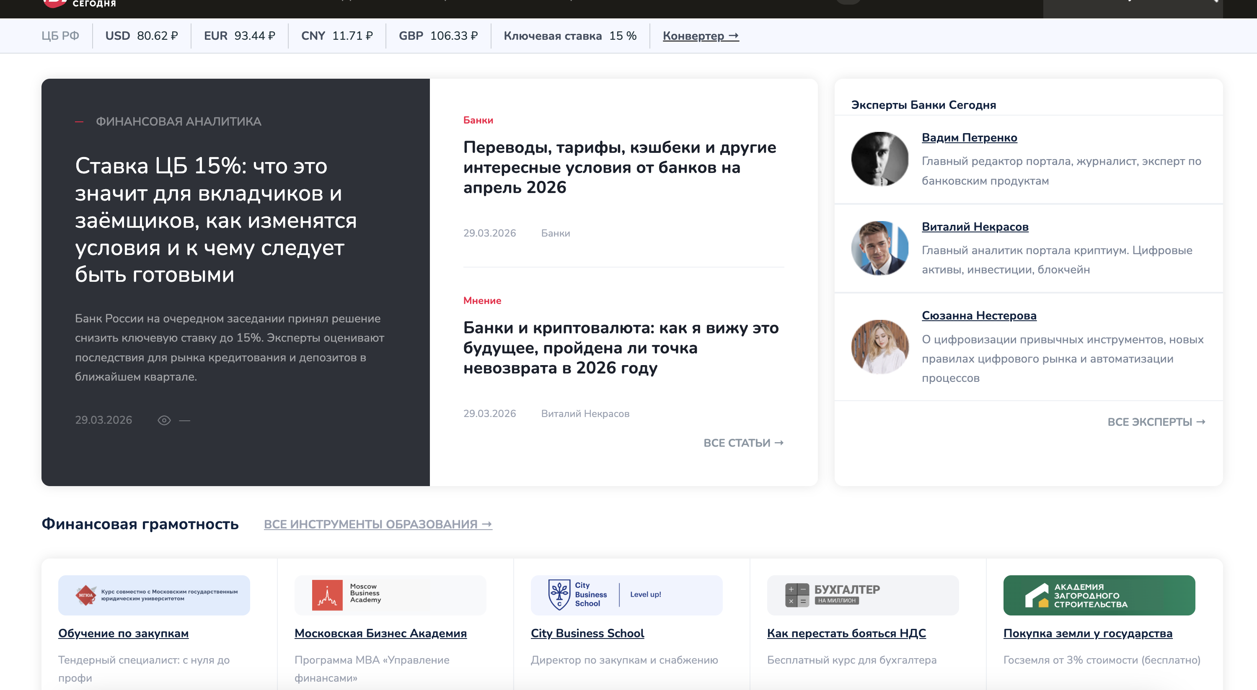Click City Business School logo banner
The image size is (1257, 690).
[x=626, y=595]
